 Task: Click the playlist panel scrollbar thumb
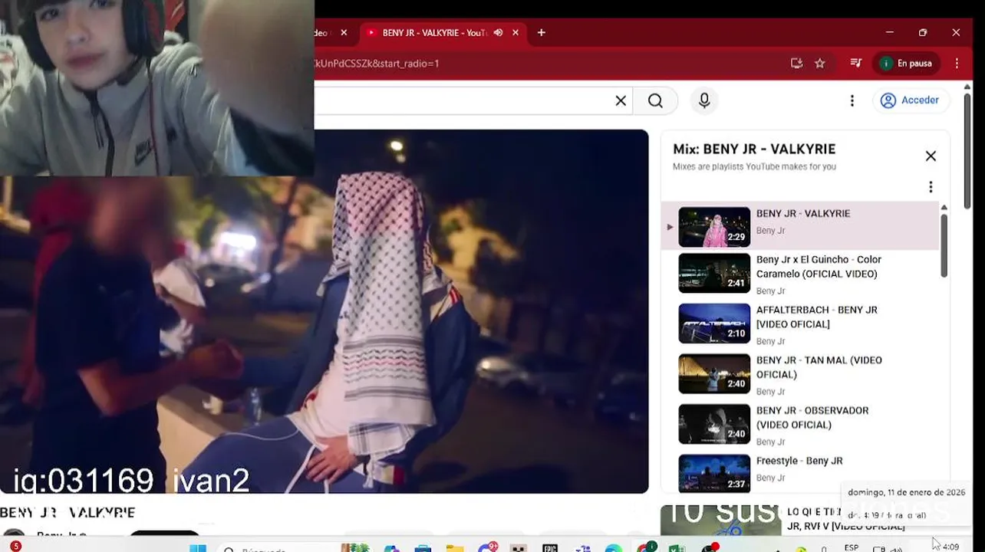pyautogui.click(x=944, y=245)
